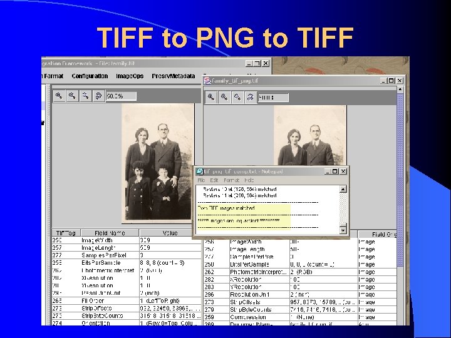451x338 pixels.
Task: Click the TiffTag column header
Action: [66, 233]
